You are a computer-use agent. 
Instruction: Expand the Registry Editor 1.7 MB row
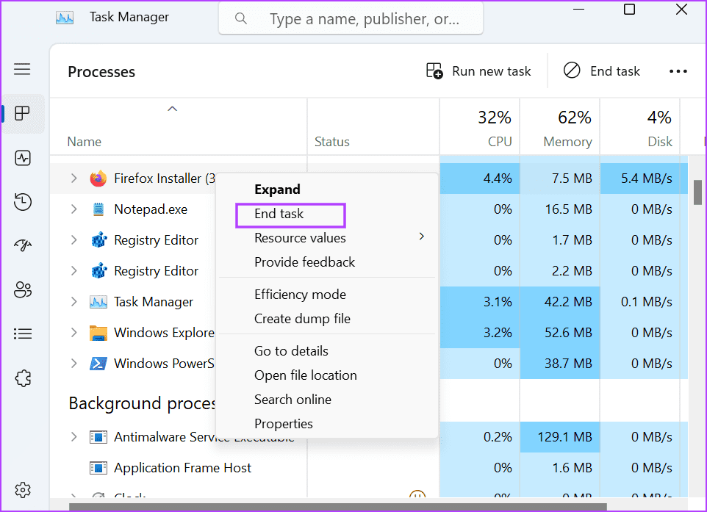click(74, 239)
